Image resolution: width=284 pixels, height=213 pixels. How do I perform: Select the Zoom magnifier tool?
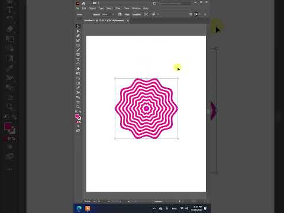pos(78,107)
